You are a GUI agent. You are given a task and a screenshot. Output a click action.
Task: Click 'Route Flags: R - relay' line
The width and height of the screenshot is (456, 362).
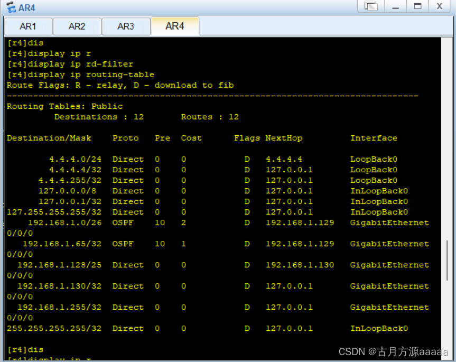120,85
